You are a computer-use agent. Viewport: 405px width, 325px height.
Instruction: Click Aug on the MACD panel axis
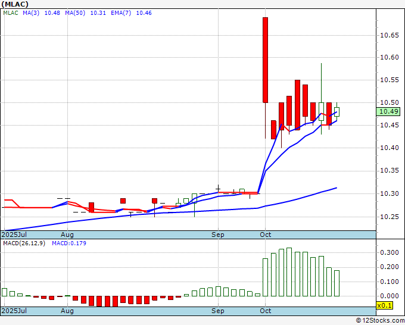coord(67,311)
